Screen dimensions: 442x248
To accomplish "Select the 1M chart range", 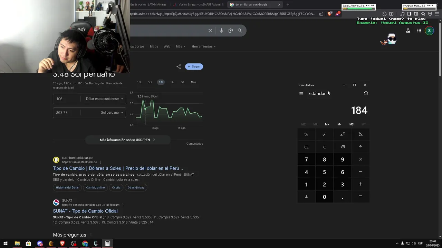I will click(x=161, y=82).
